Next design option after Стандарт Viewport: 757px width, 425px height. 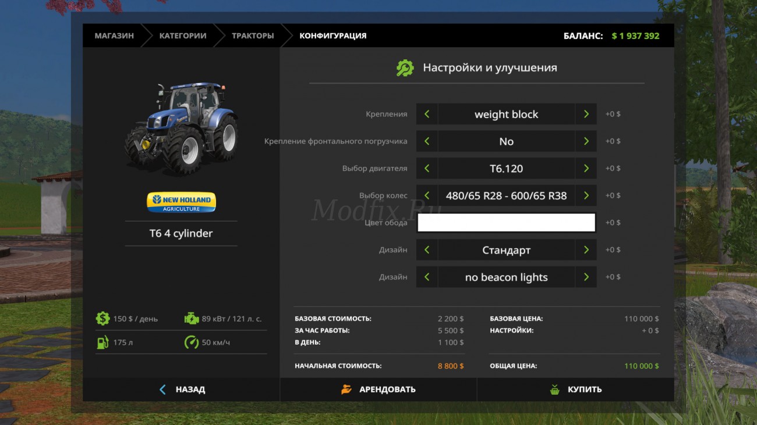(x=586, y=250)
